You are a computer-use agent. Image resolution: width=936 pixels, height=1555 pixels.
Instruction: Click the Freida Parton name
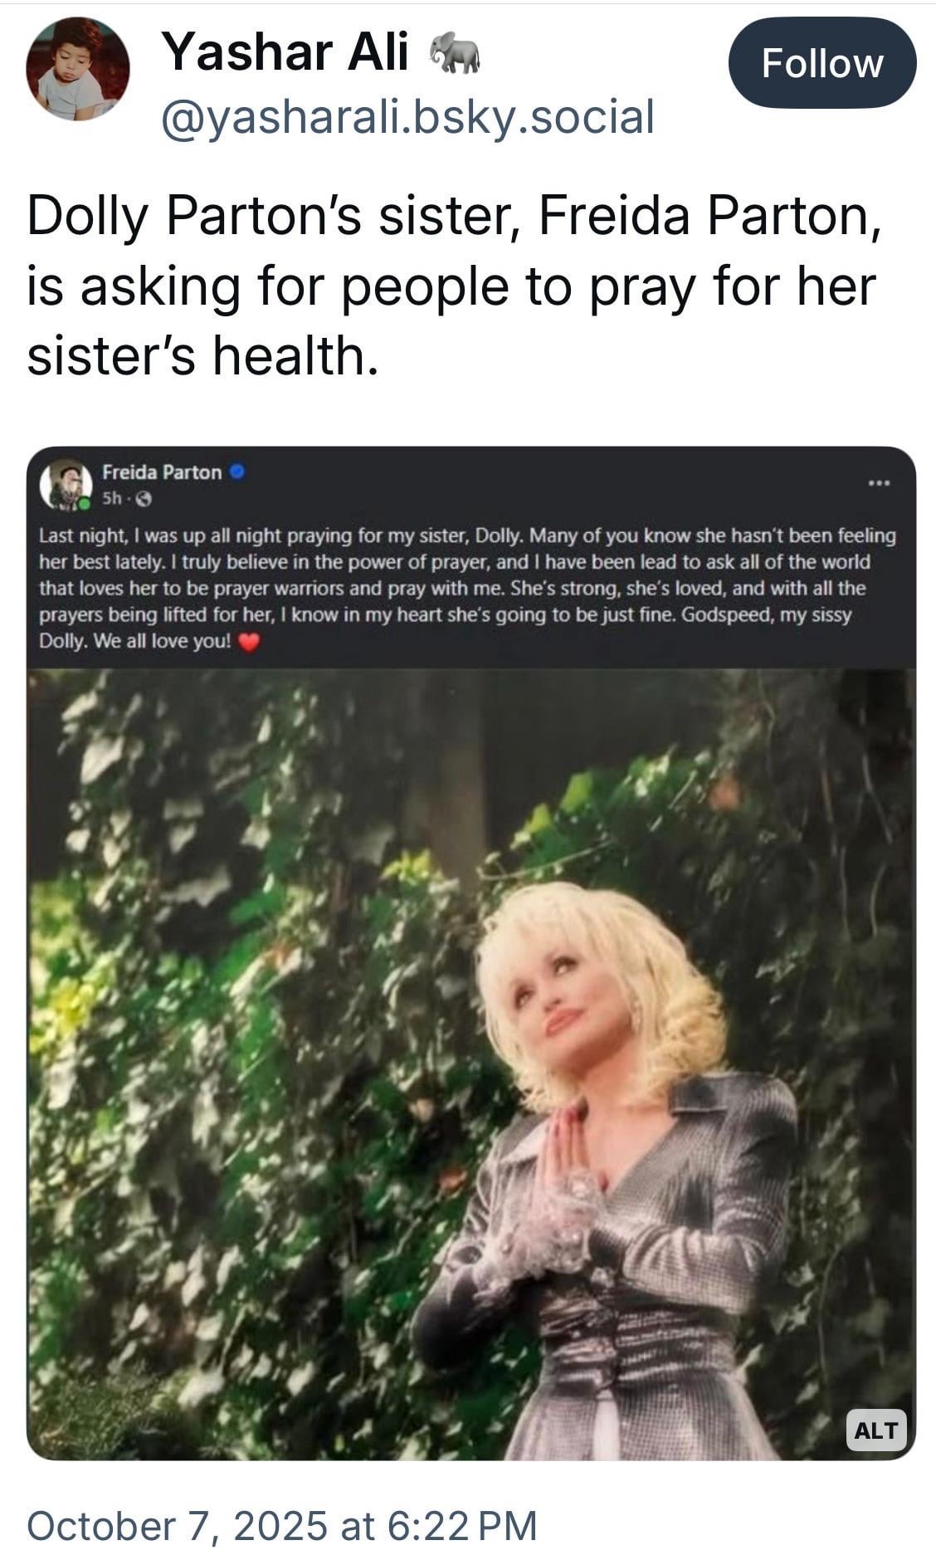(x=162, y=472)
